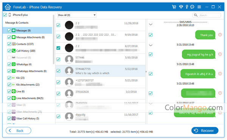Collapse the 5/21/2018 15:48 group chevron

coord(151,45)
